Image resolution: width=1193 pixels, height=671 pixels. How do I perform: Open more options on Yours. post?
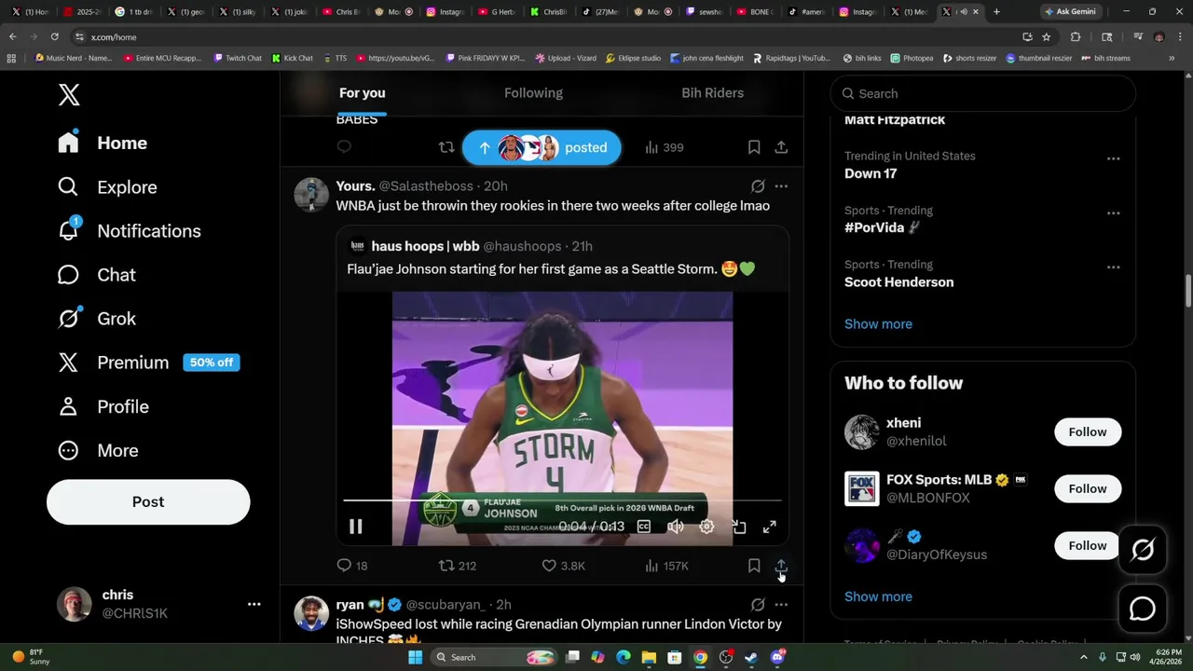tap(781, 186)
